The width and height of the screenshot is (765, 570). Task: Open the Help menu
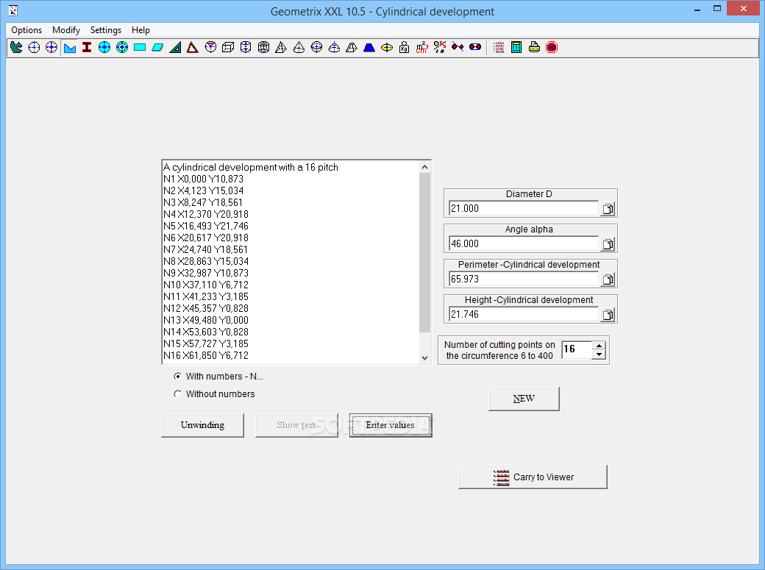point(140,30)
